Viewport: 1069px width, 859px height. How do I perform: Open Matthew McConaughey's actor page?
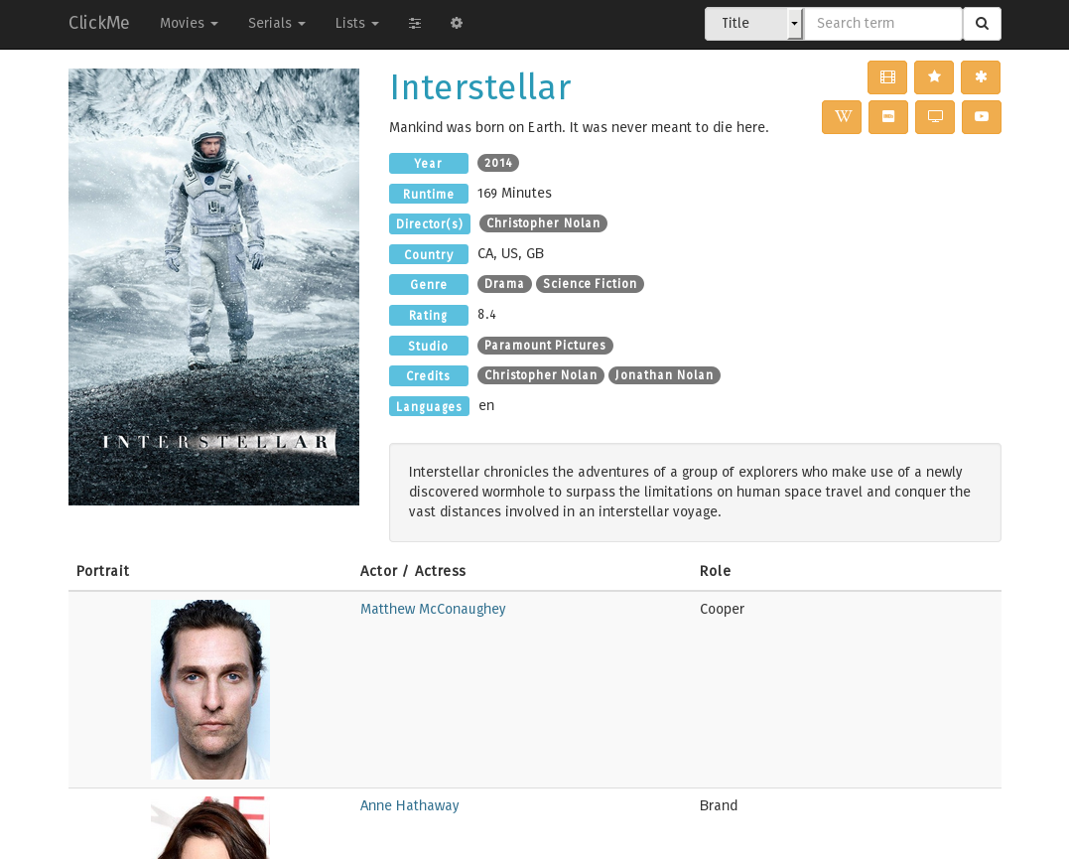click(433, 610)
